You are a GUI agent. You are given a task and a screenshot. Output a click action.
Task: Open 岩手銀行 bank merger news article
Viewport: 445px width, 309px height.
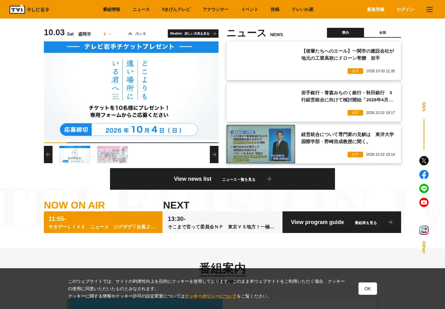point(314,103)
